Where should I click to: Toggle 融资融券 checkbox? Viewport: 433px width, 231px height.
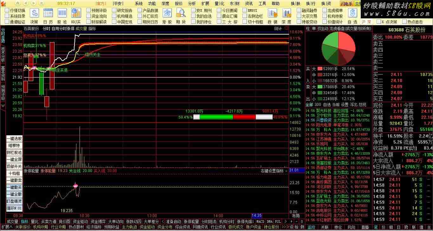click(299, 10)
